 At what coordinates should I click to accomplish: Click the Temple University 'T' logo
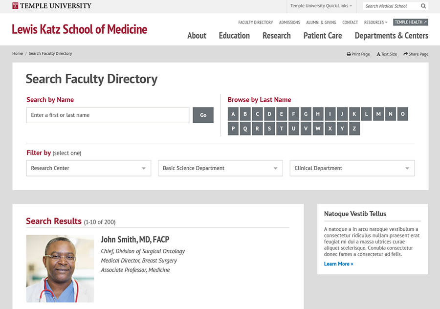(15, 6)
